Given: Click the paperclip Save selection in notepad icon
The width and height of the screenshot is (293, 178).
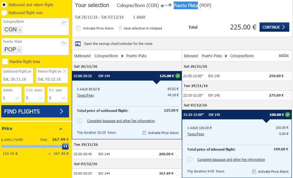Looking at the screenshot, I should click(120, 28).
